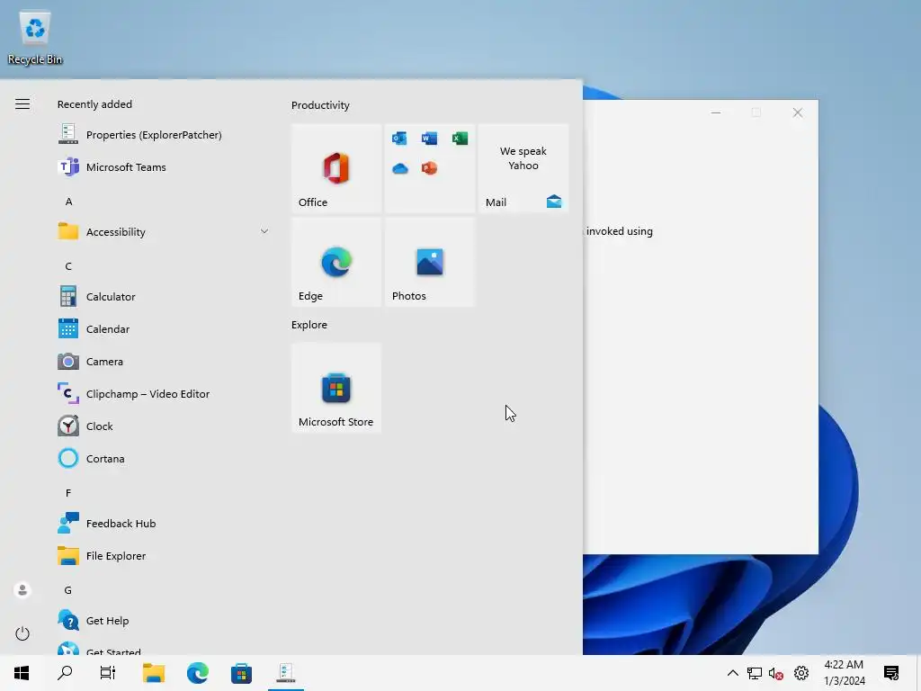Open the notification center icon
Image resolution: width=921 pixels, height=691 pixels.
pos(891,673)
